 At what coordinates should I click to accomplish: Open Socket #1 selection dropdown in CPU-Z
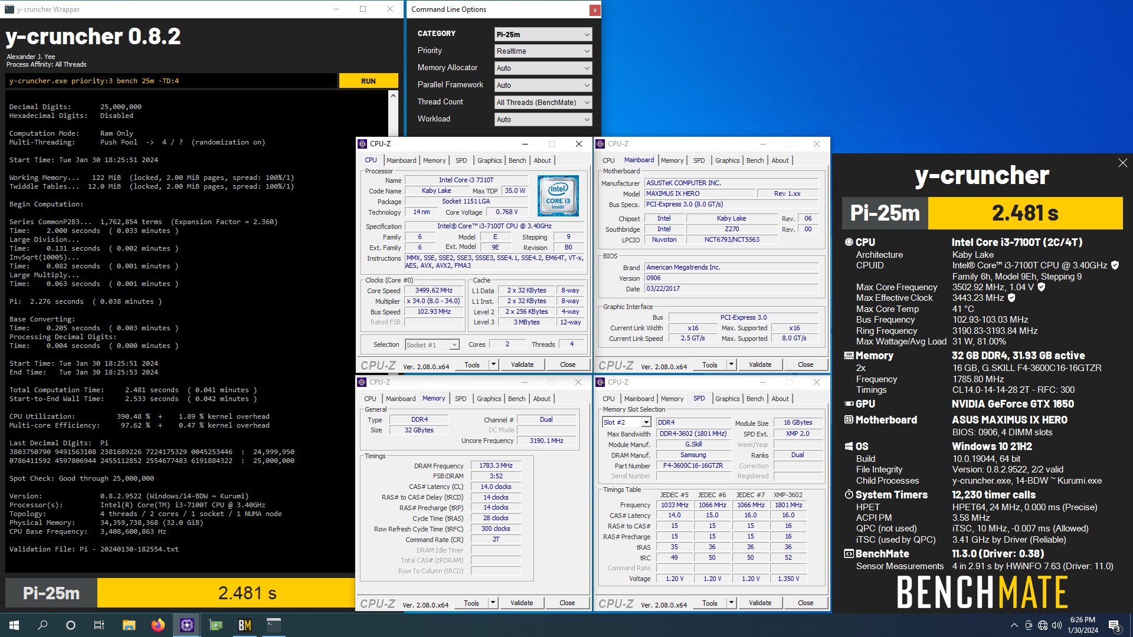pos(432,344)
